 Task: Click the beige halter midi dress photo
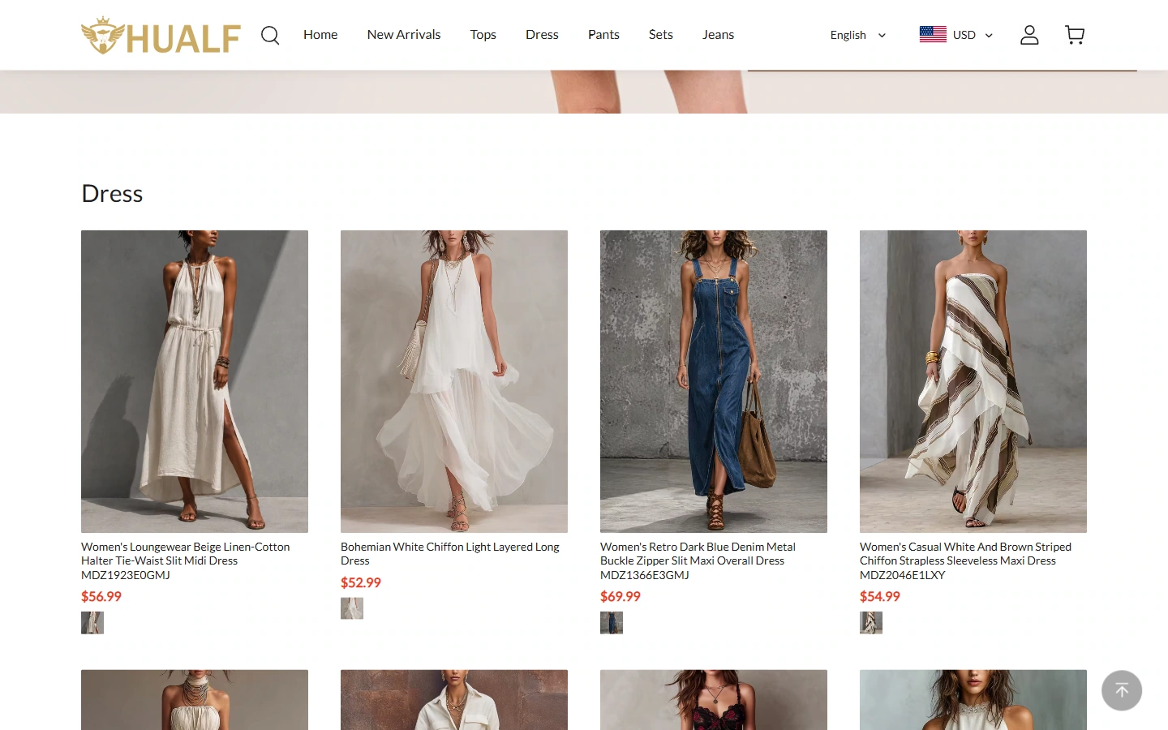(195, 381)
